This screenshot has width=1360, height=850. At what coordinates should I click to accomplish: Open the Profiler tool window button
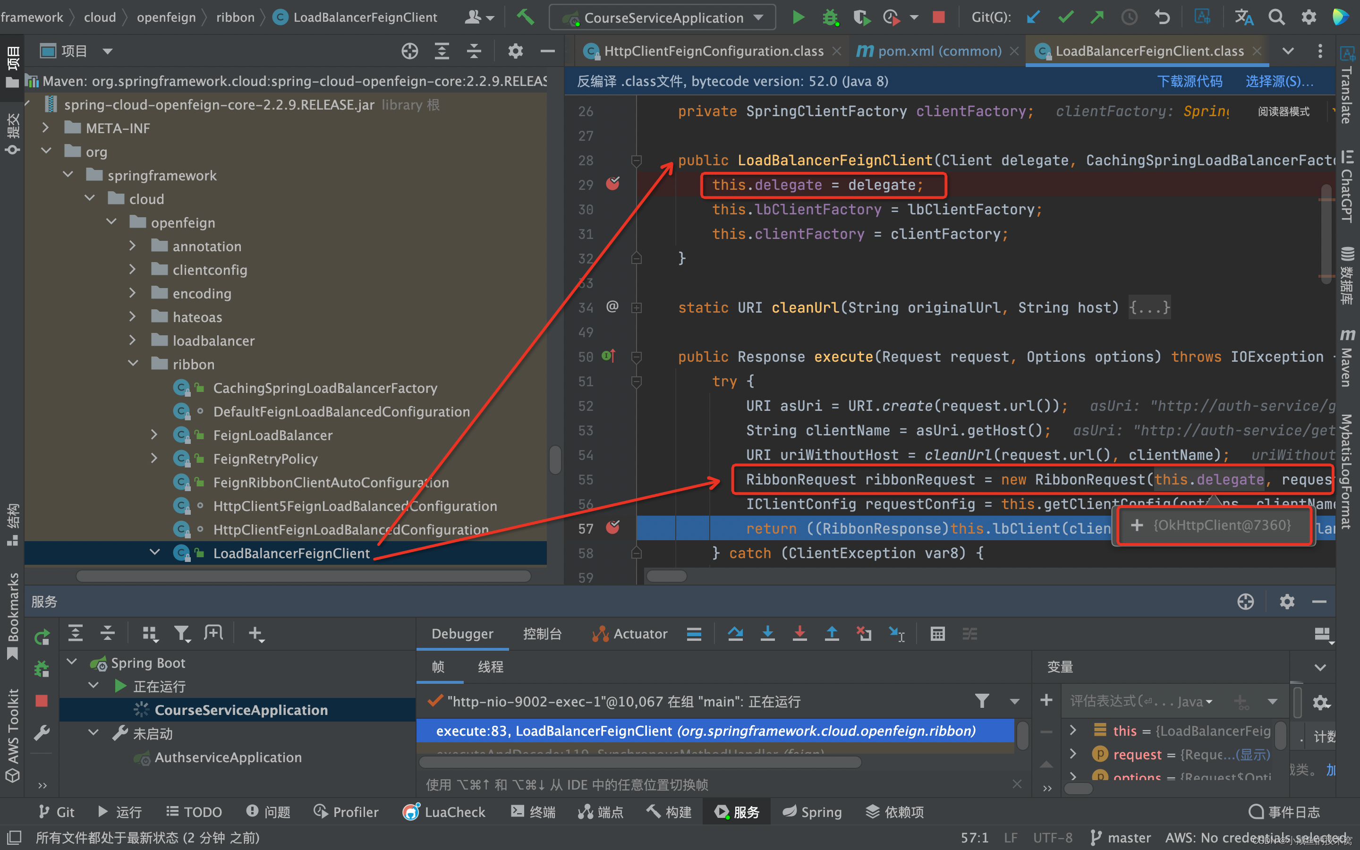(346, 811)
